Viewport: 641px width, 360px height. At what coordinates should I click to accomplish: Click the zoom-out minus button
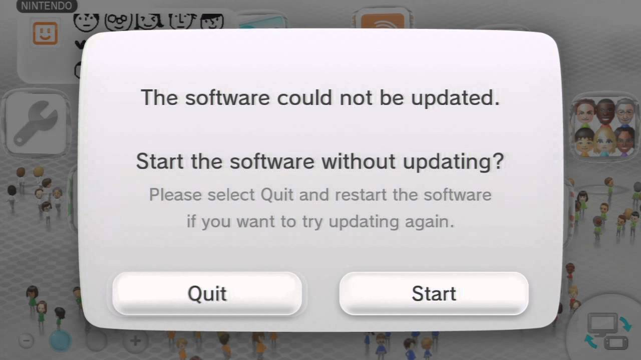point(27,341)
